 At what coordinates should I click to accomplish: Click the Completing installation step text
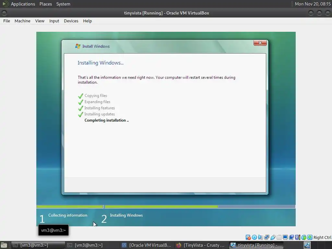tap(106, 120)
